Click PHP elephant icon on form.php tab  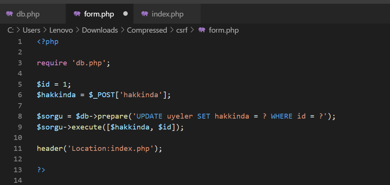pos(77,14)
